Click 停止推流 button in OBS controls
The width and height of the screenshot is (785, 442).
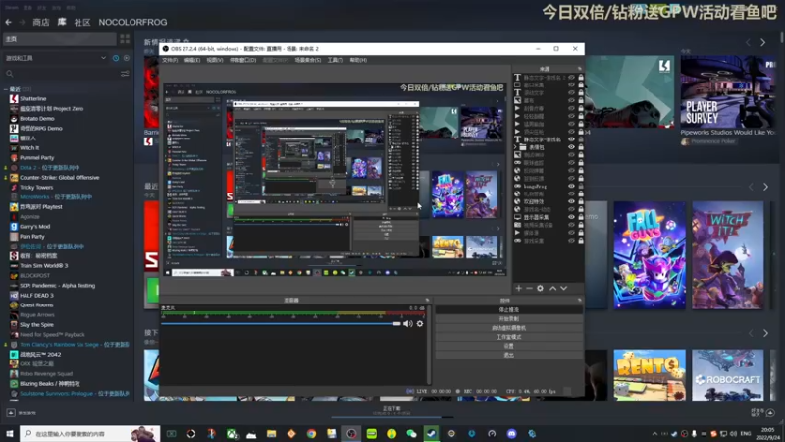coord(508,310)
